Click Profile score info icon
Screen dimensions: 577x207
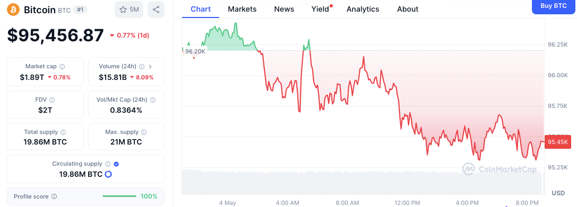(x=54, y=197)
